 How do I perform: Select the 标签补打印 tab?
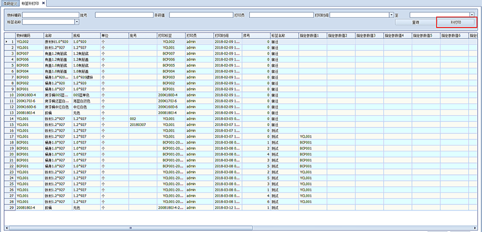tap(31, 3)
